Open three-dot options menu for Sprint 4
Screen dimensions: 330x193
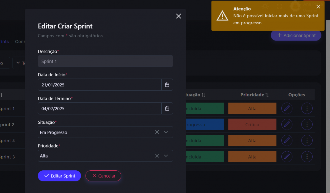(307, 141)
